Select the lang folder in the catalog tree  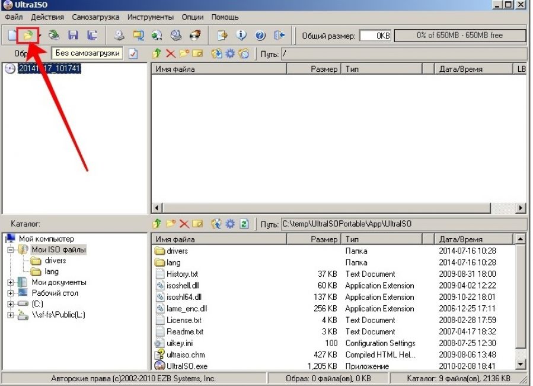click(52, 271)
